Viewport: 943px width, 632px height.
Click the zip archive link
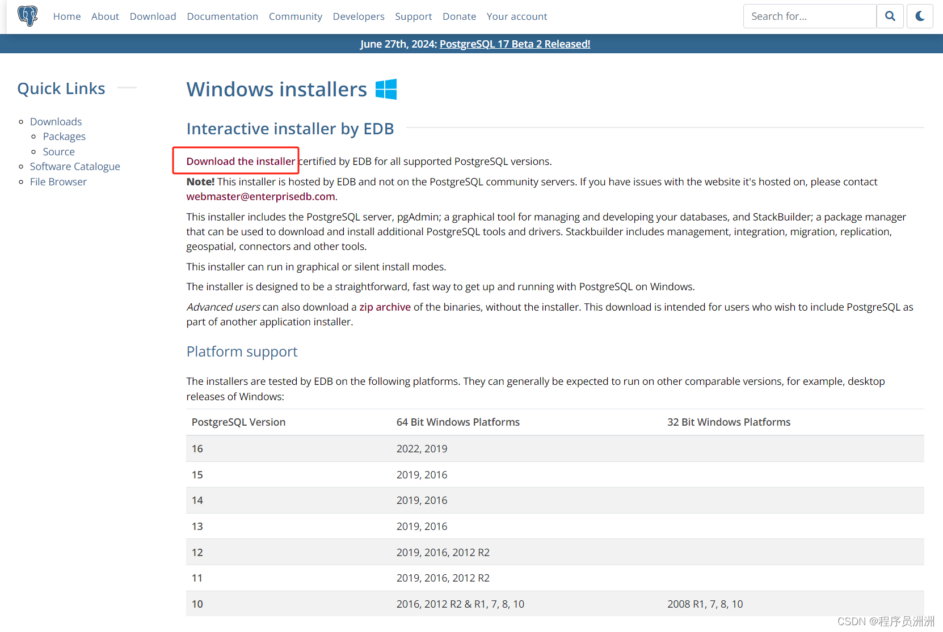[x=385, y=307]
